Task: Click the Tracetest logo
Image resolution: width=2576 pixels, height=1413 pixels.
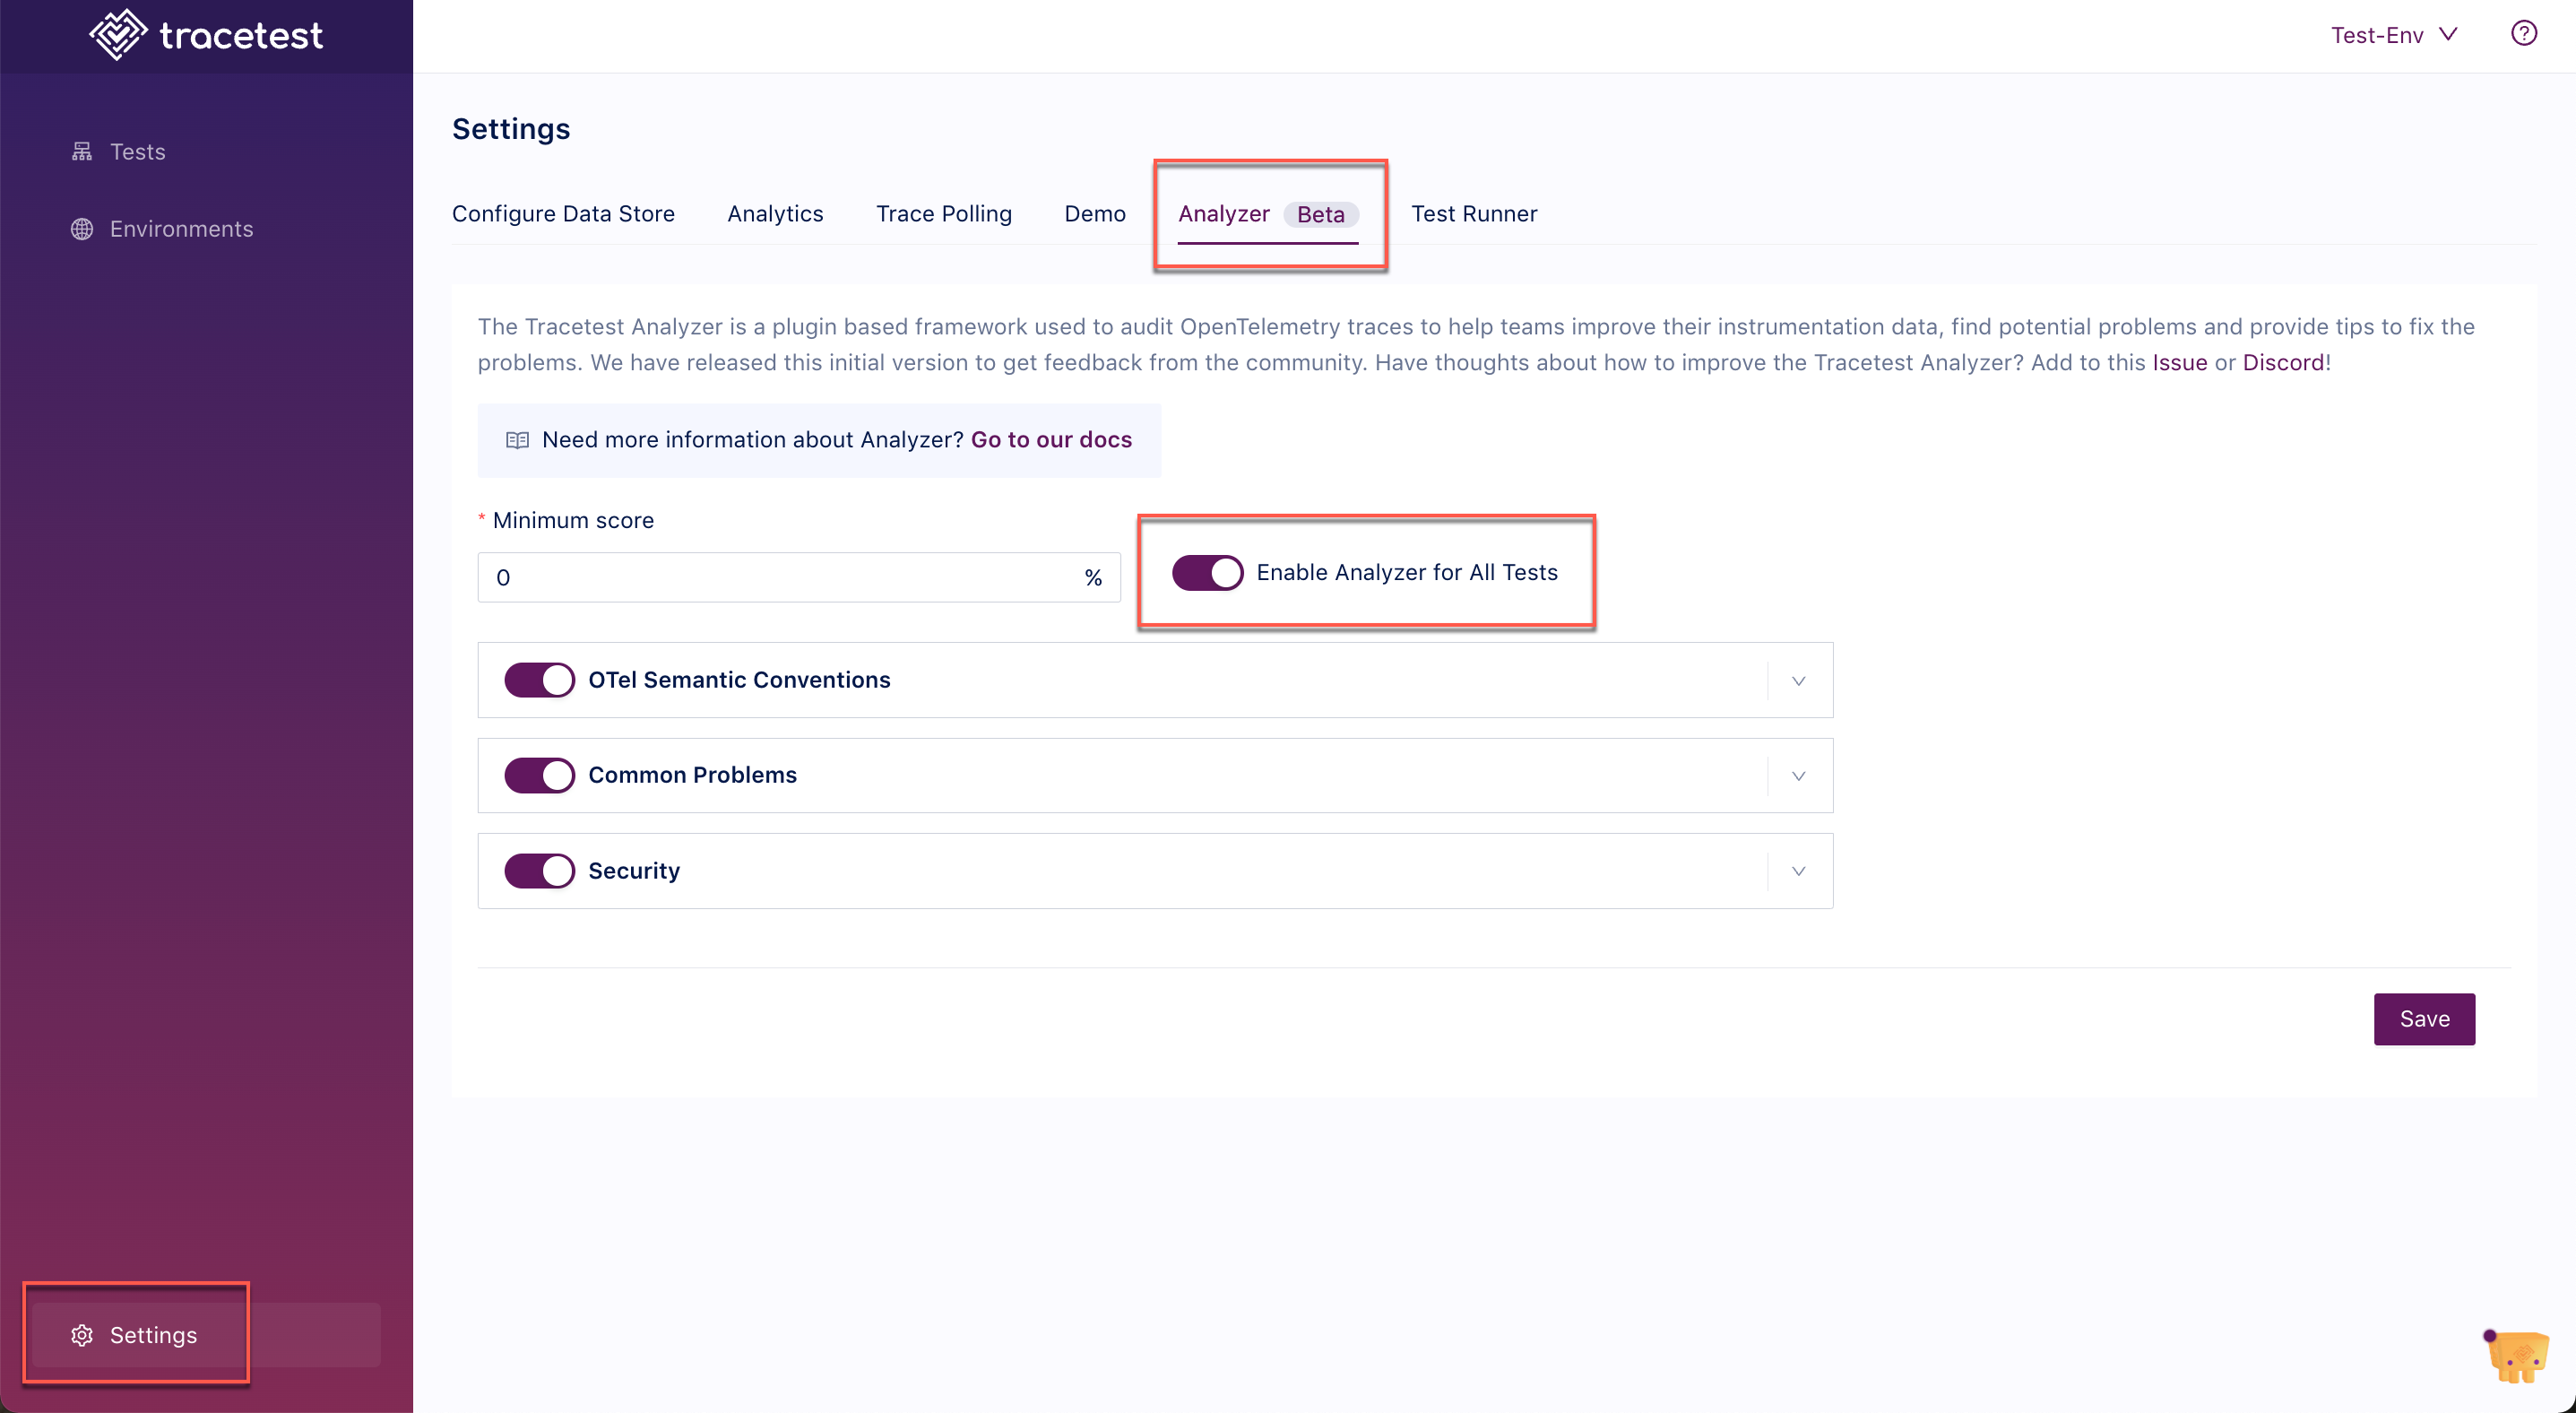Action: coord(206,35)
